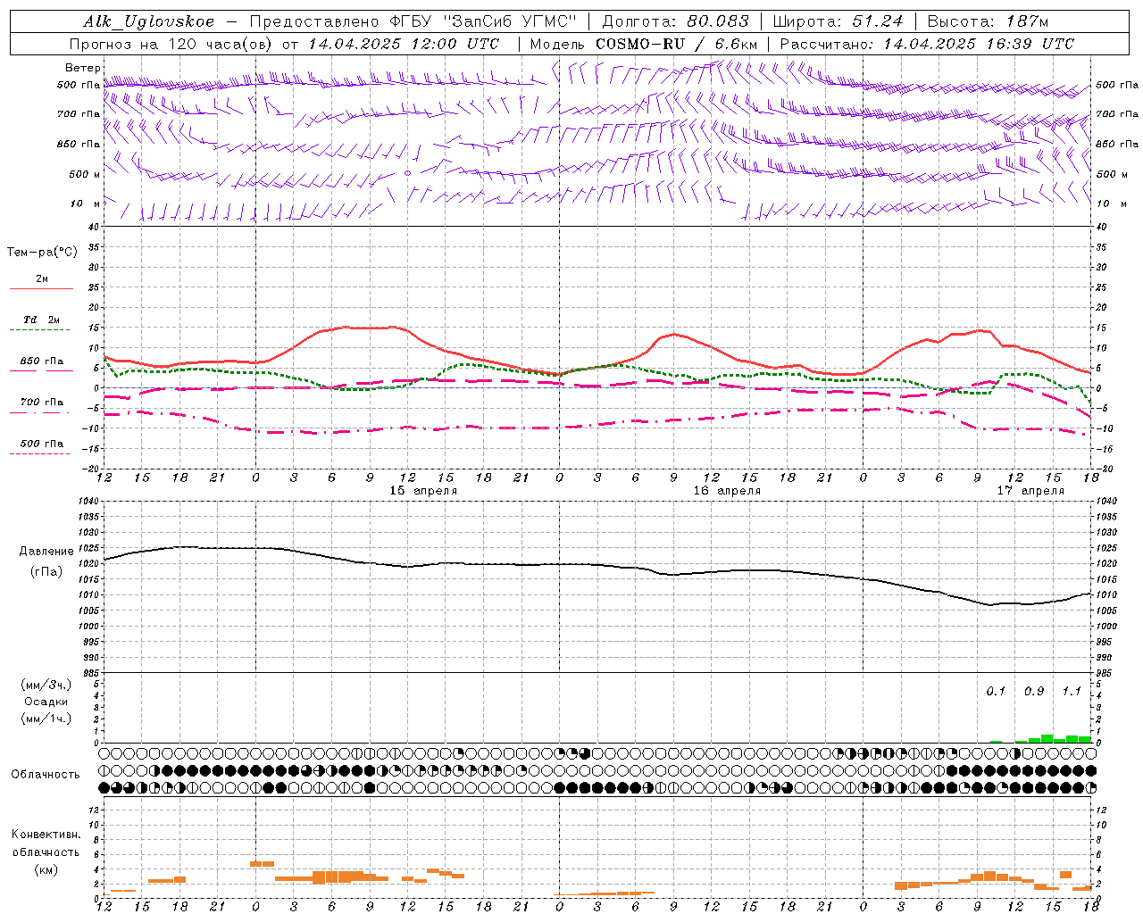Click the red "2м" temperature legend line

tap(41, 288)
